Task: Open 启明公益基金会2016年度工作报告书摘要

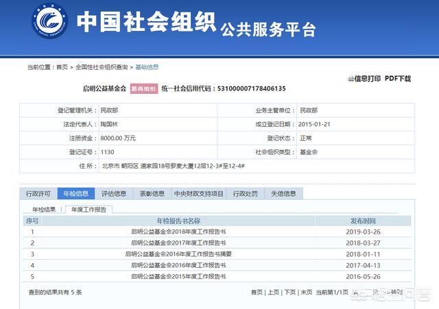Action: click(178, 254)
